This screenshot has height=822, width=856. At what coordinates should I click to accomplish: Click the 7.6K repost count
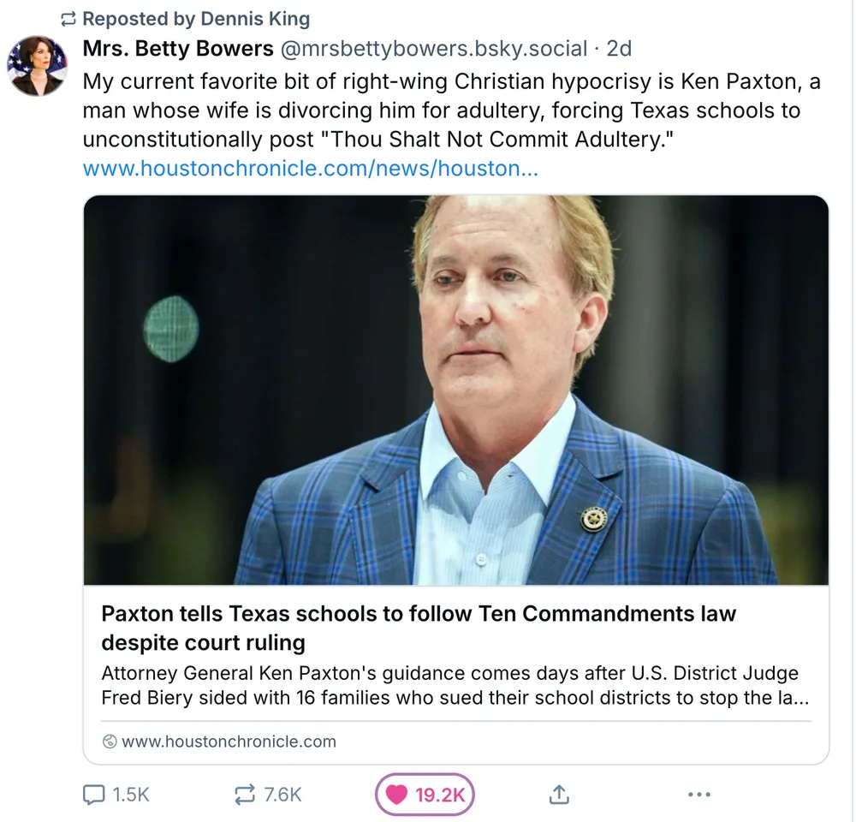[282, 795]
